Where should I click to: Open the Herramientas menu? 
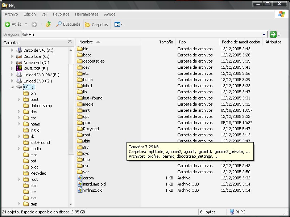(x=87, y=14)
